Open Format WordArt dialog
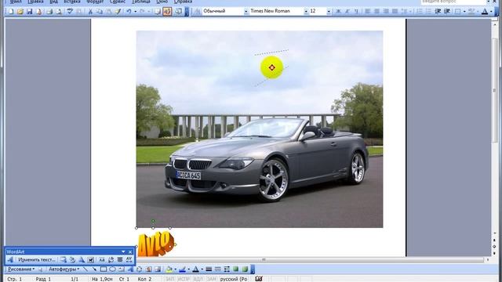 [x=72, y=259]
